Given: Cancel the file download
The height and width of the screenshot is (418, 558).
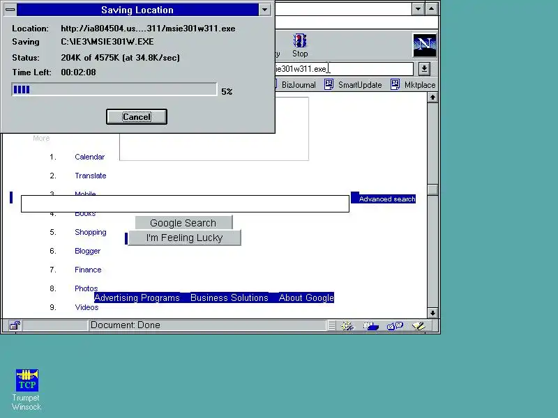Looking at the screenshot, I should [137, 116].
